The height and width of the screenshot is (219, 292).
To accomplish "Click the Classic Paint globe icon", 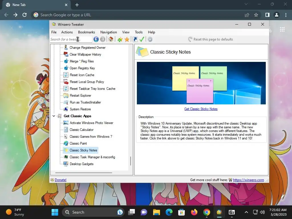I will point(66,143).
